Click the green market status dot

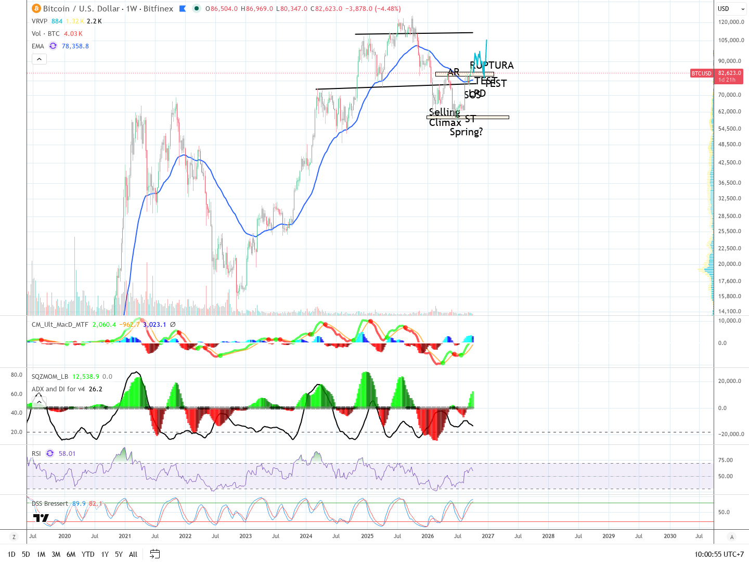click(x=196, y=8)
